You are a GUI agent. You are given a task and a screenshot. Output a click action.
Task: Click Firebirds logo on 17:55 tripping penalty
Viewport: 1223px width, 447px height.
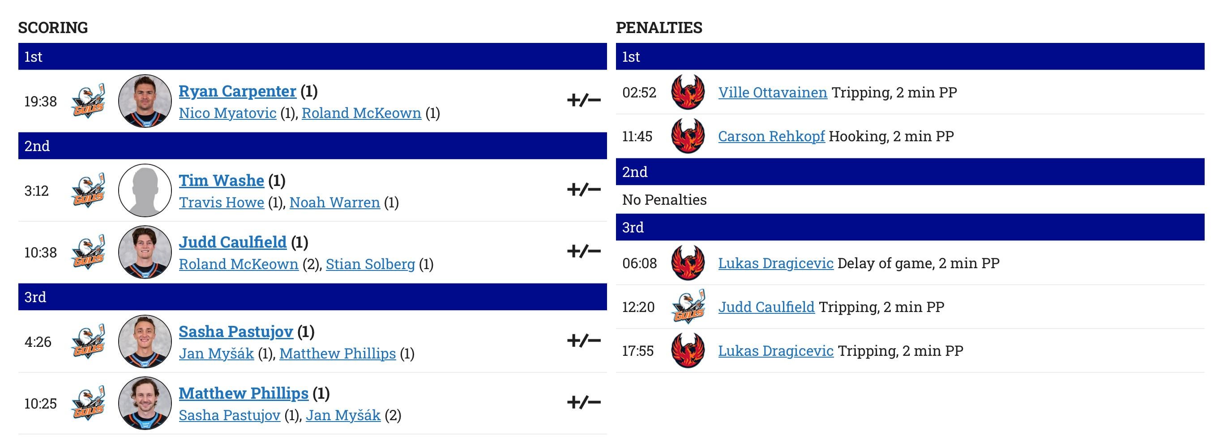point(688,351)
